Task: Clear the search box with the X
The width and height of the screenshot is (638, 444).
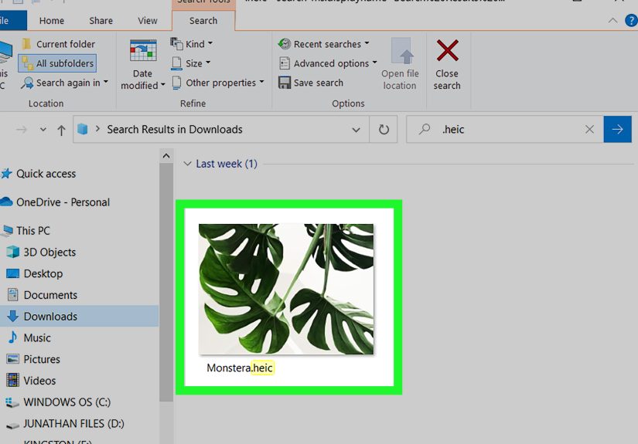Action: point(589,130)
